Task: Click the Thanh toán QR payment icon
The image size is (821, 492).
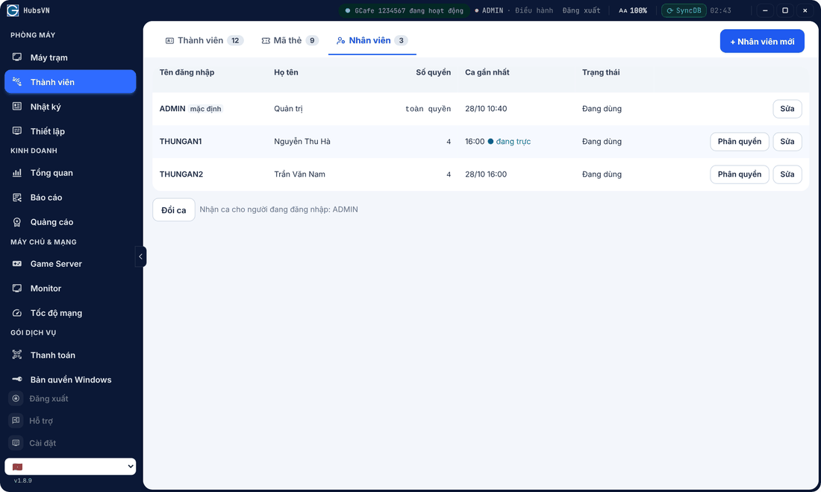Action: pos(17,355)
